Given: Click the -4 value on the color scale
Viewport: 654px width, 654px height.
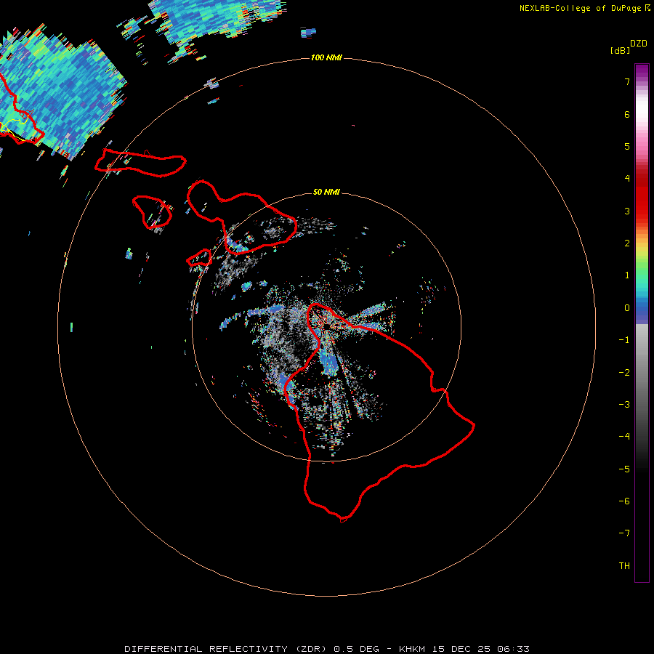Looking at the screenshot, I should pyautogui.click(x=624, y=437).
